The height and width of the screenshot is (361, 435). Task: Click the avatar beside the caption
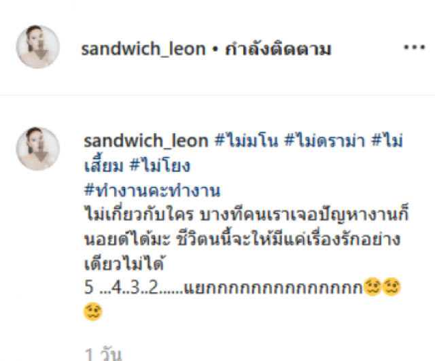[38, 148]
